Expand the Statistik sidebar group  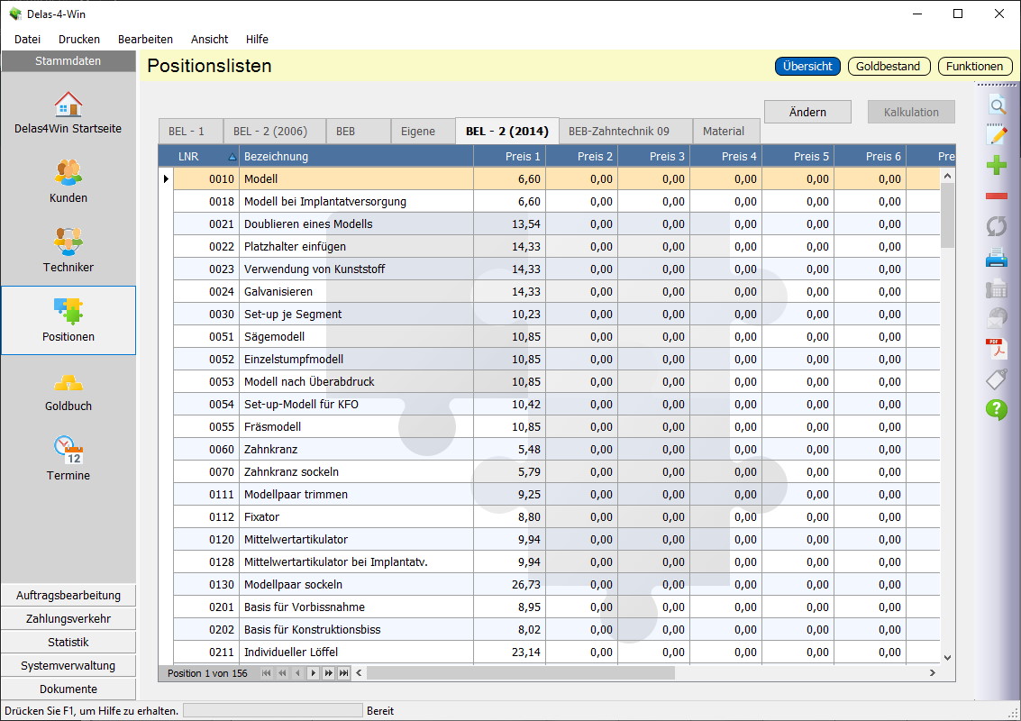click(x=68, y=643)
